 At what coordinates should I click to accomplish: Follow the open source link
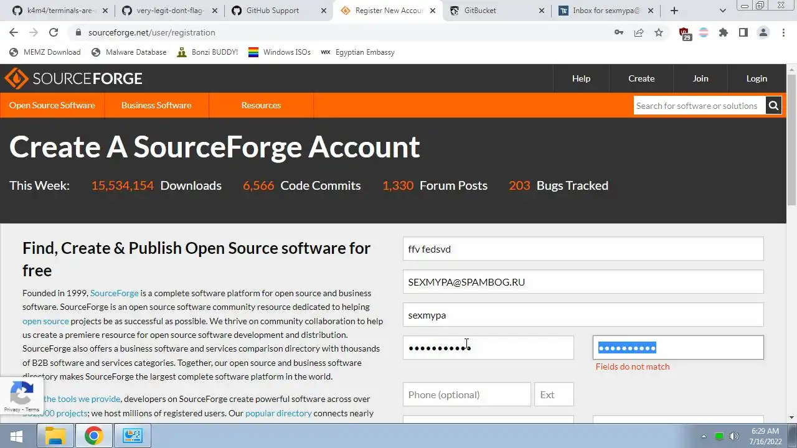[45, 321]
